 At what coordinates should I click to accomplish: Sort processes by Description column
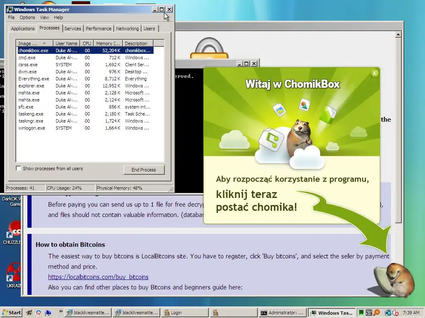tap(138, 43)
